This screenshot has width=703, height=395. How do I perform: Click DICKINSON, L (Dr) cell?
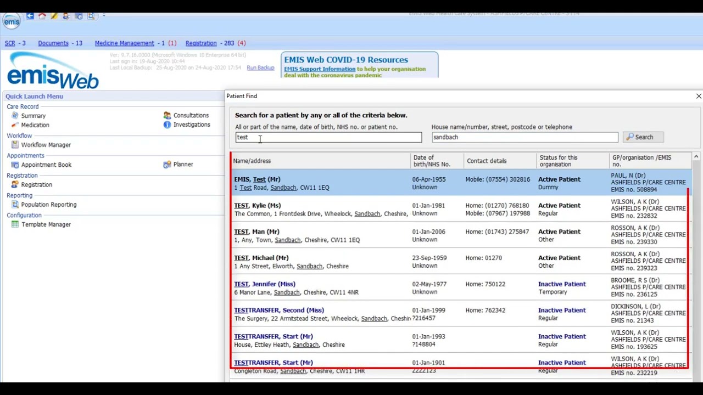[x=635, y=307]
